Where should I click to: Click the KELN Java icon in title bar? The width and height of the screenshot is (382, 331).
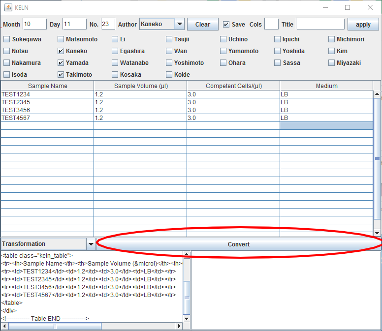(x=8, y=7)
